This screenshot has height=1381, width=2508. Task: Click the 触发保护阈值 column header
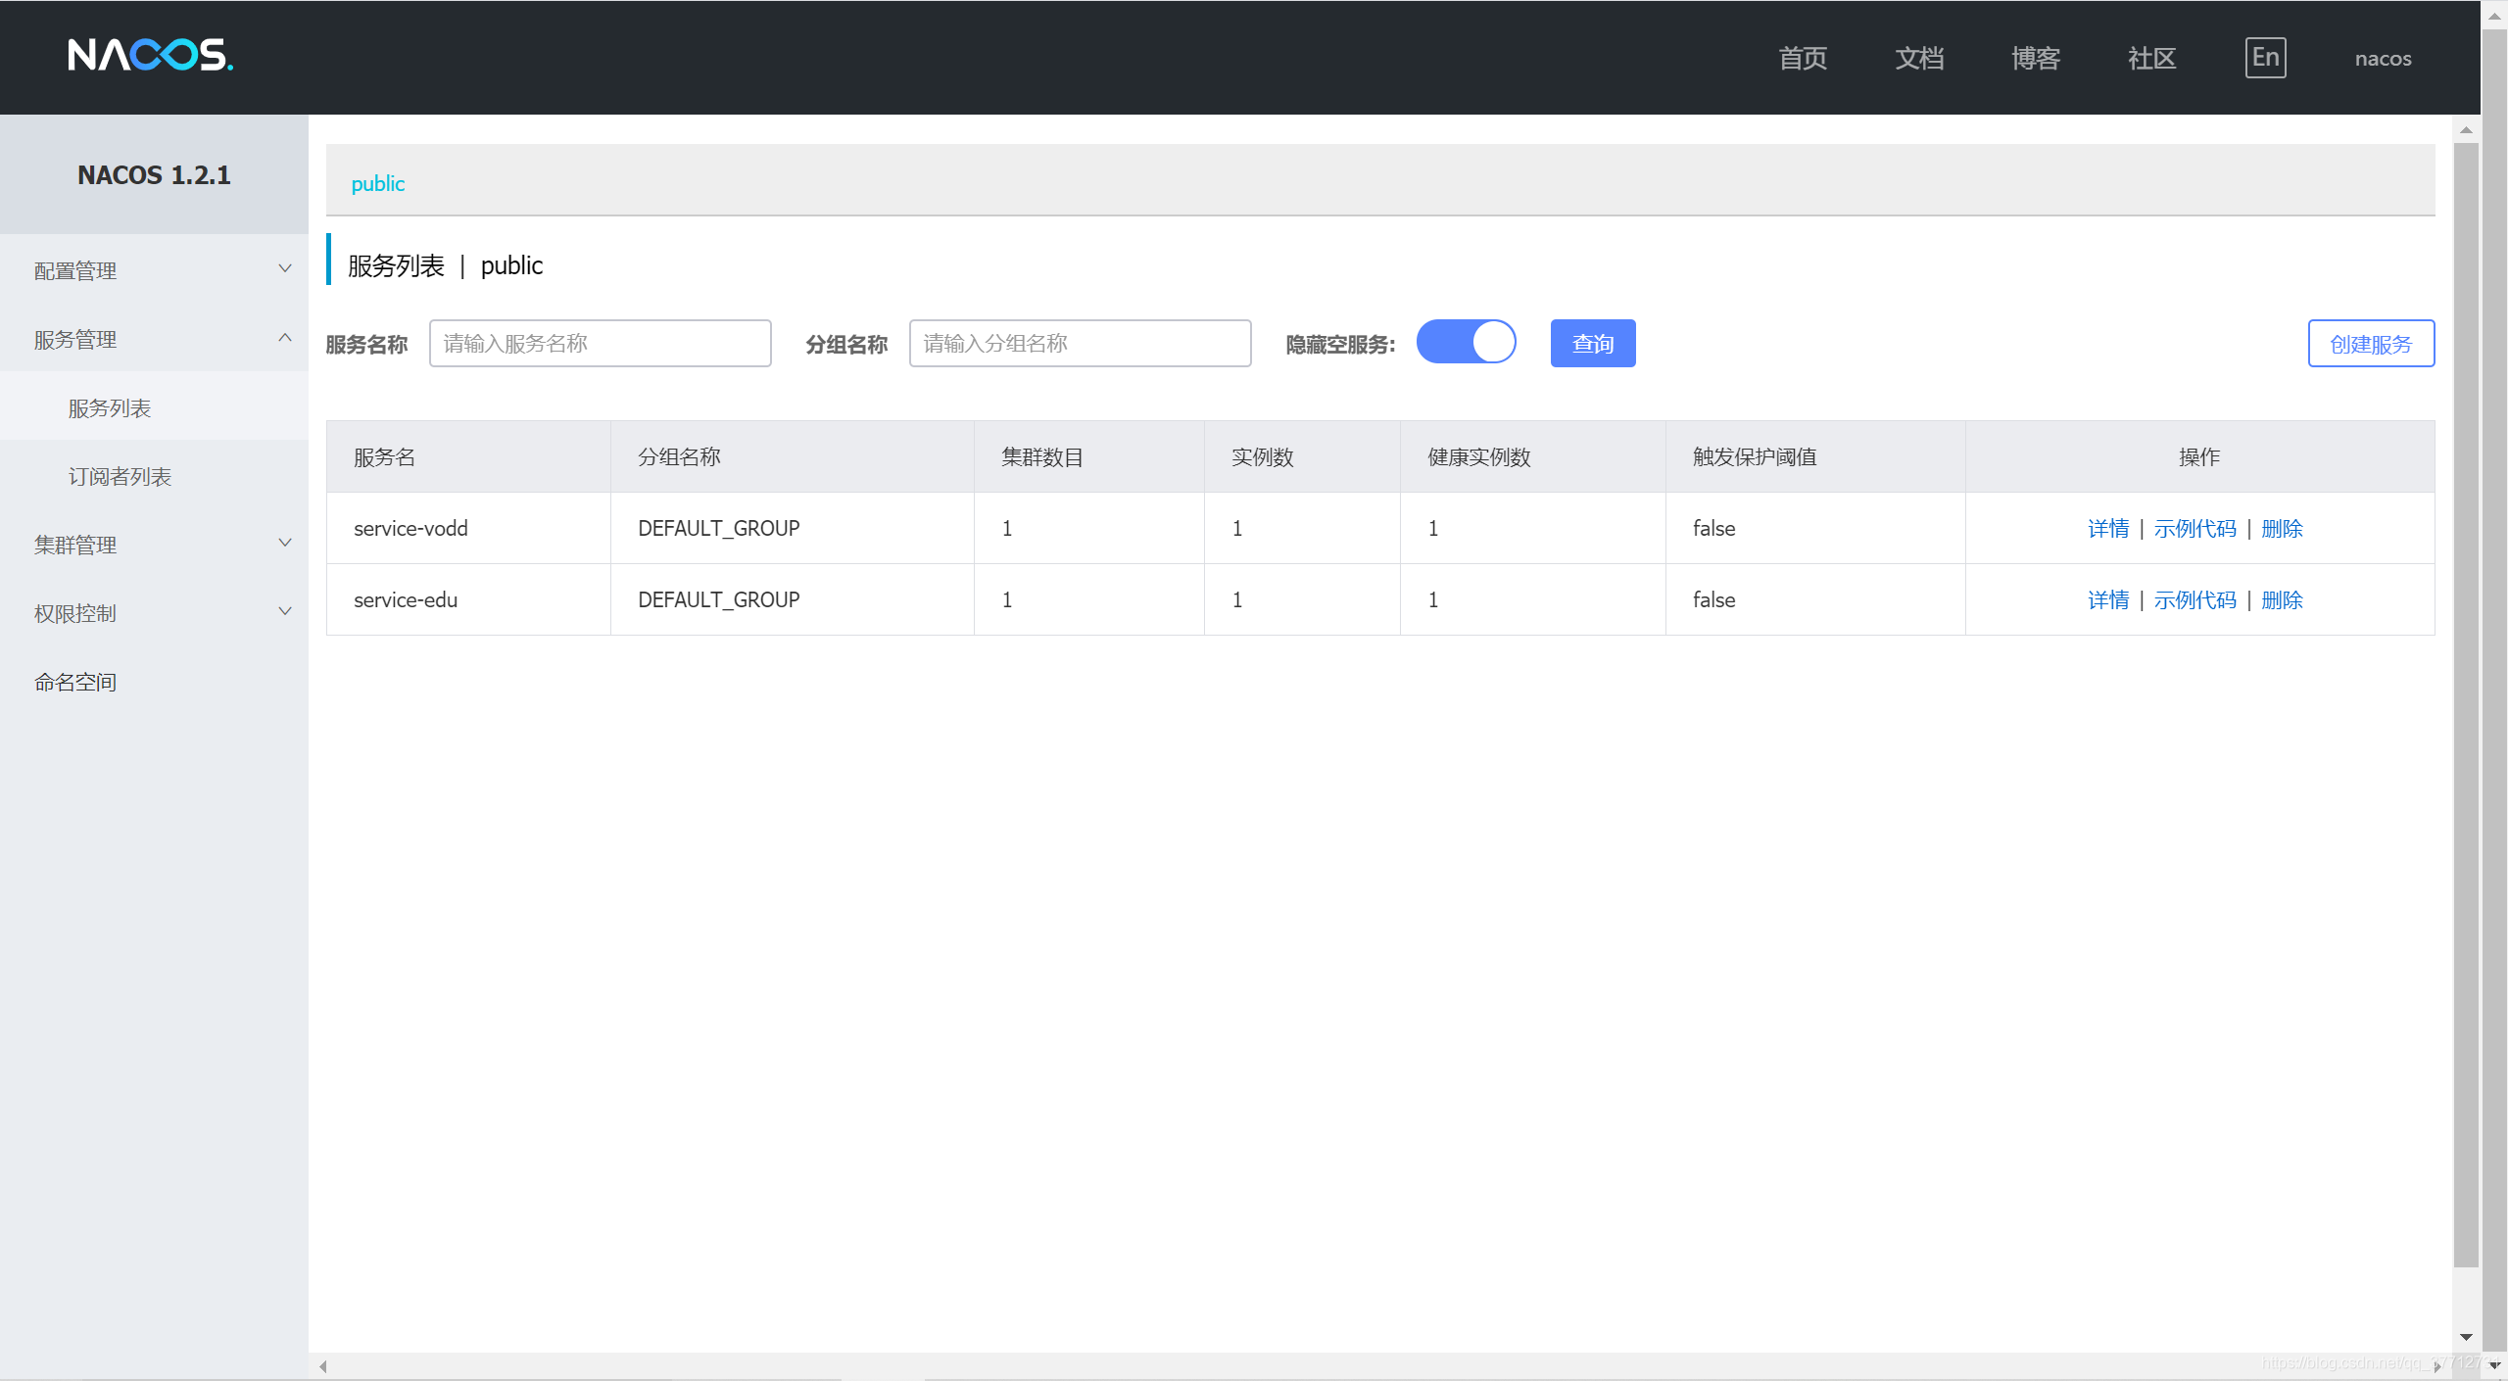click(x=1815, y=456)
